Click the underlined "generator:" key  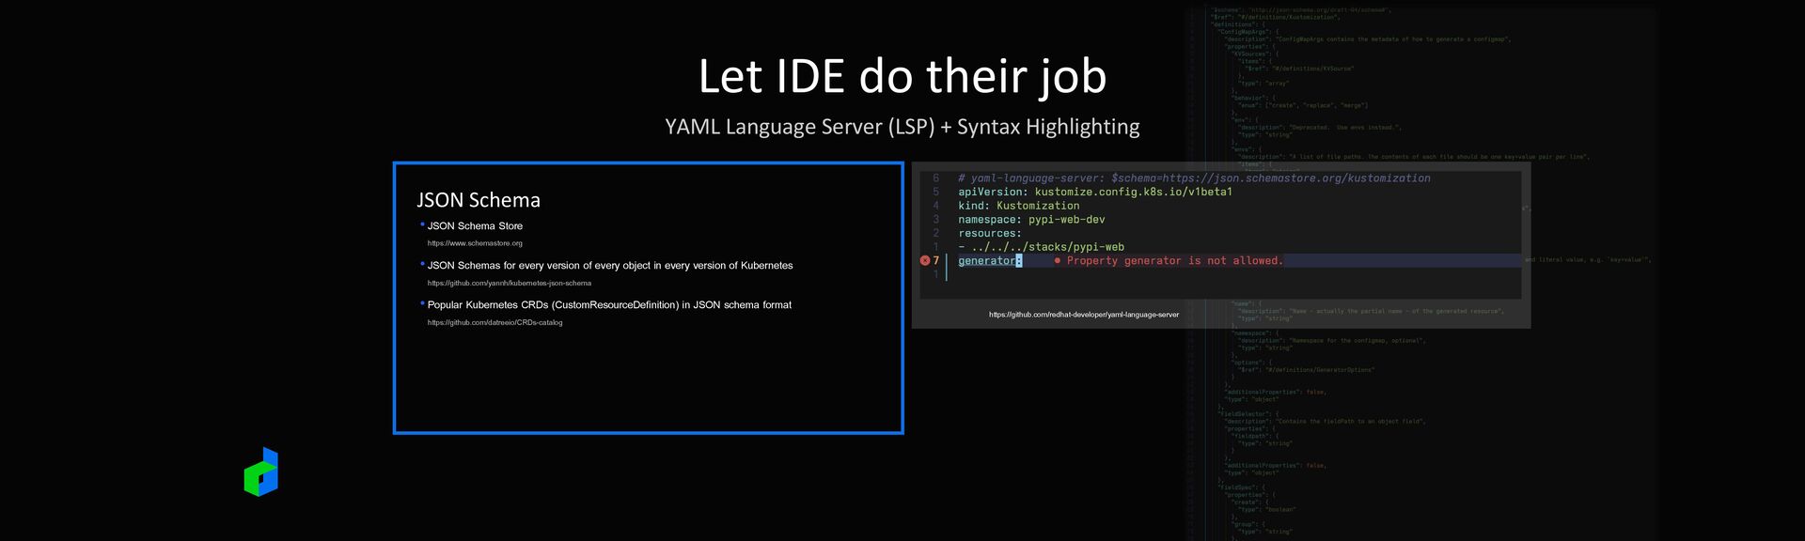coord(990,261)
